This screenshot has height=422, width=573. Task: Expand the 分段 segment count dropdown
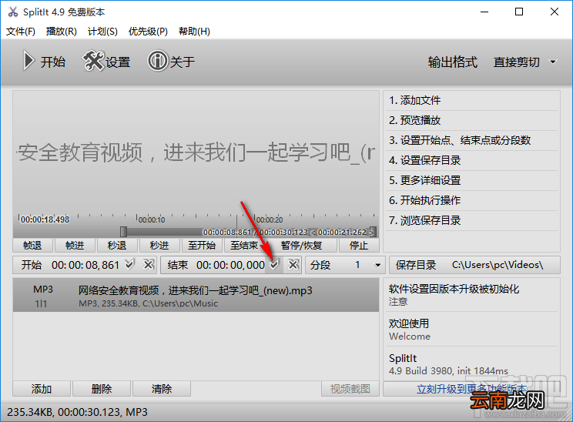tap(378, 265)
